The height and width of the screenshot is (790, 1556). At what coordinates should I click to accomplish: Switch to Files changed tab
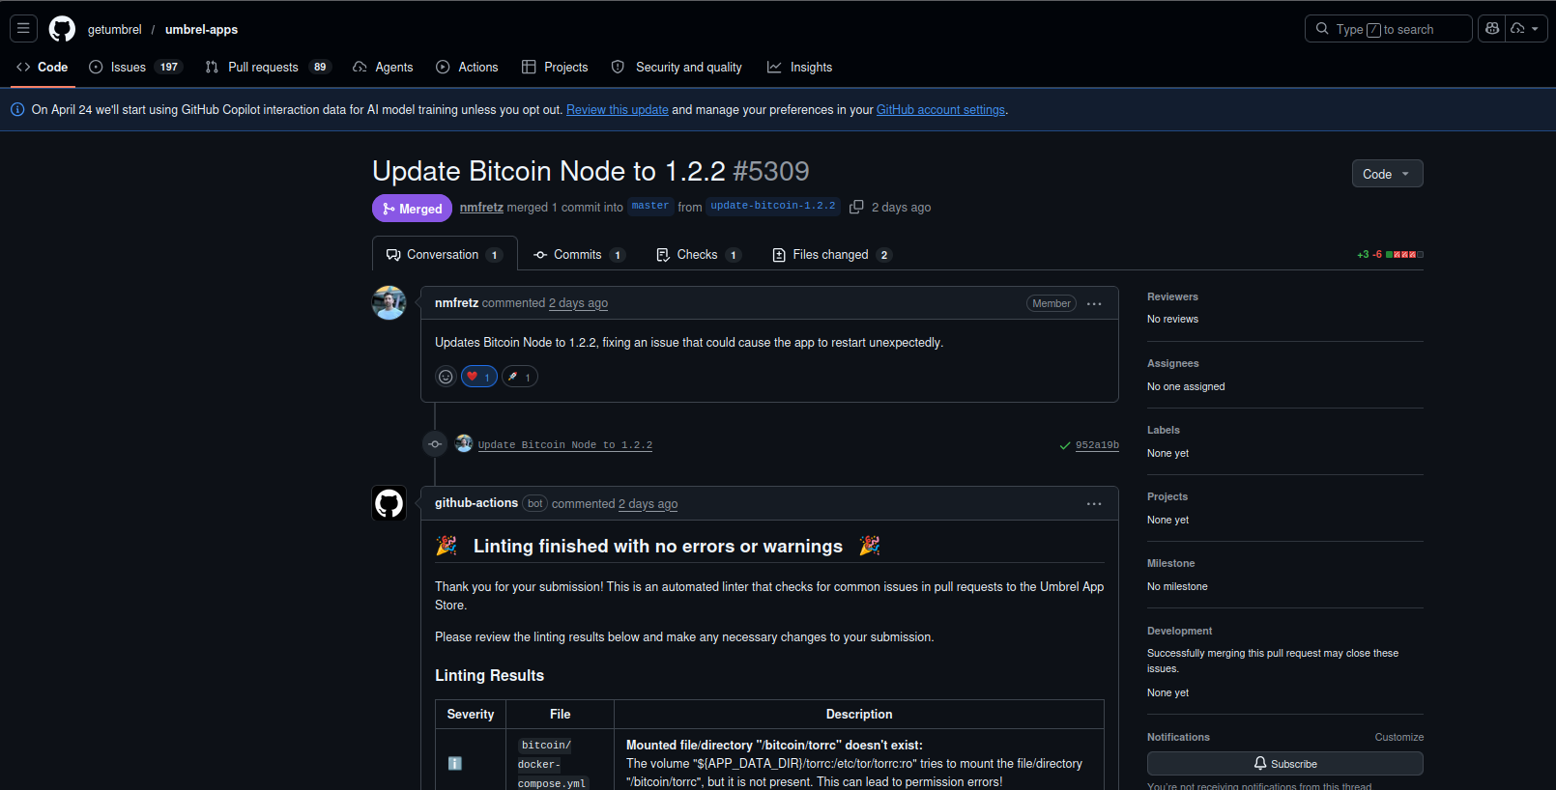point(831,255)
